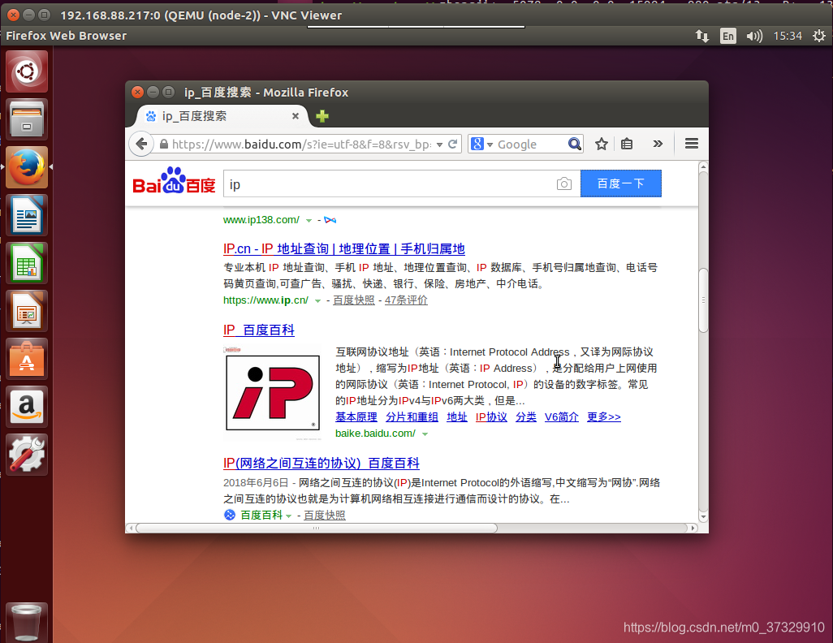Screen dimensions: 833x643
Task: Open IP(网络之间互连的协议)_百度百科 result
Action: pos(322,463)
